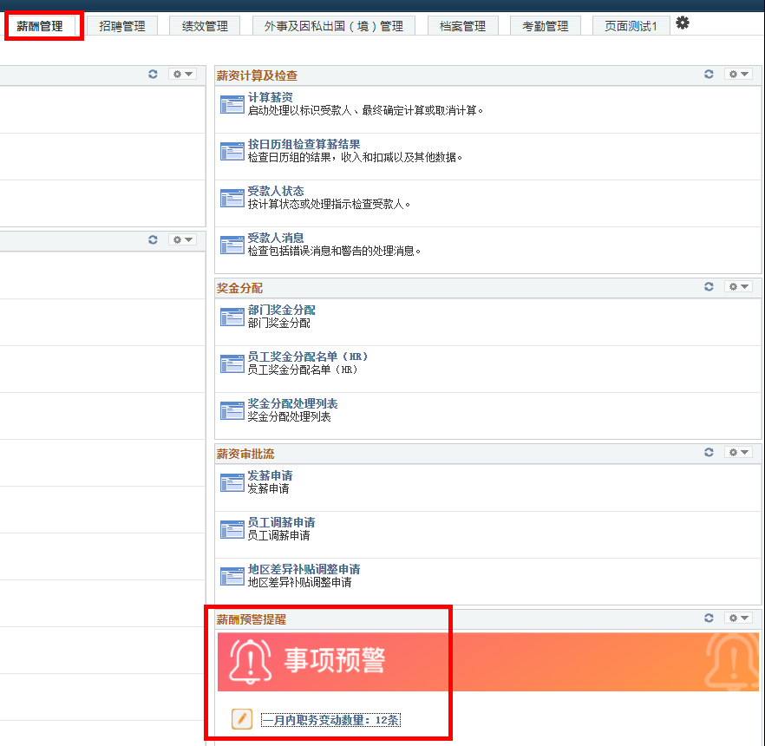Click description 检查包括错误消息和警告的处理消息。
The image size is (765, 746).
pos(334,252)
